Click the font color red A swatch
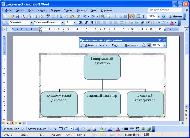190x138 pixels. coord(171,22)
